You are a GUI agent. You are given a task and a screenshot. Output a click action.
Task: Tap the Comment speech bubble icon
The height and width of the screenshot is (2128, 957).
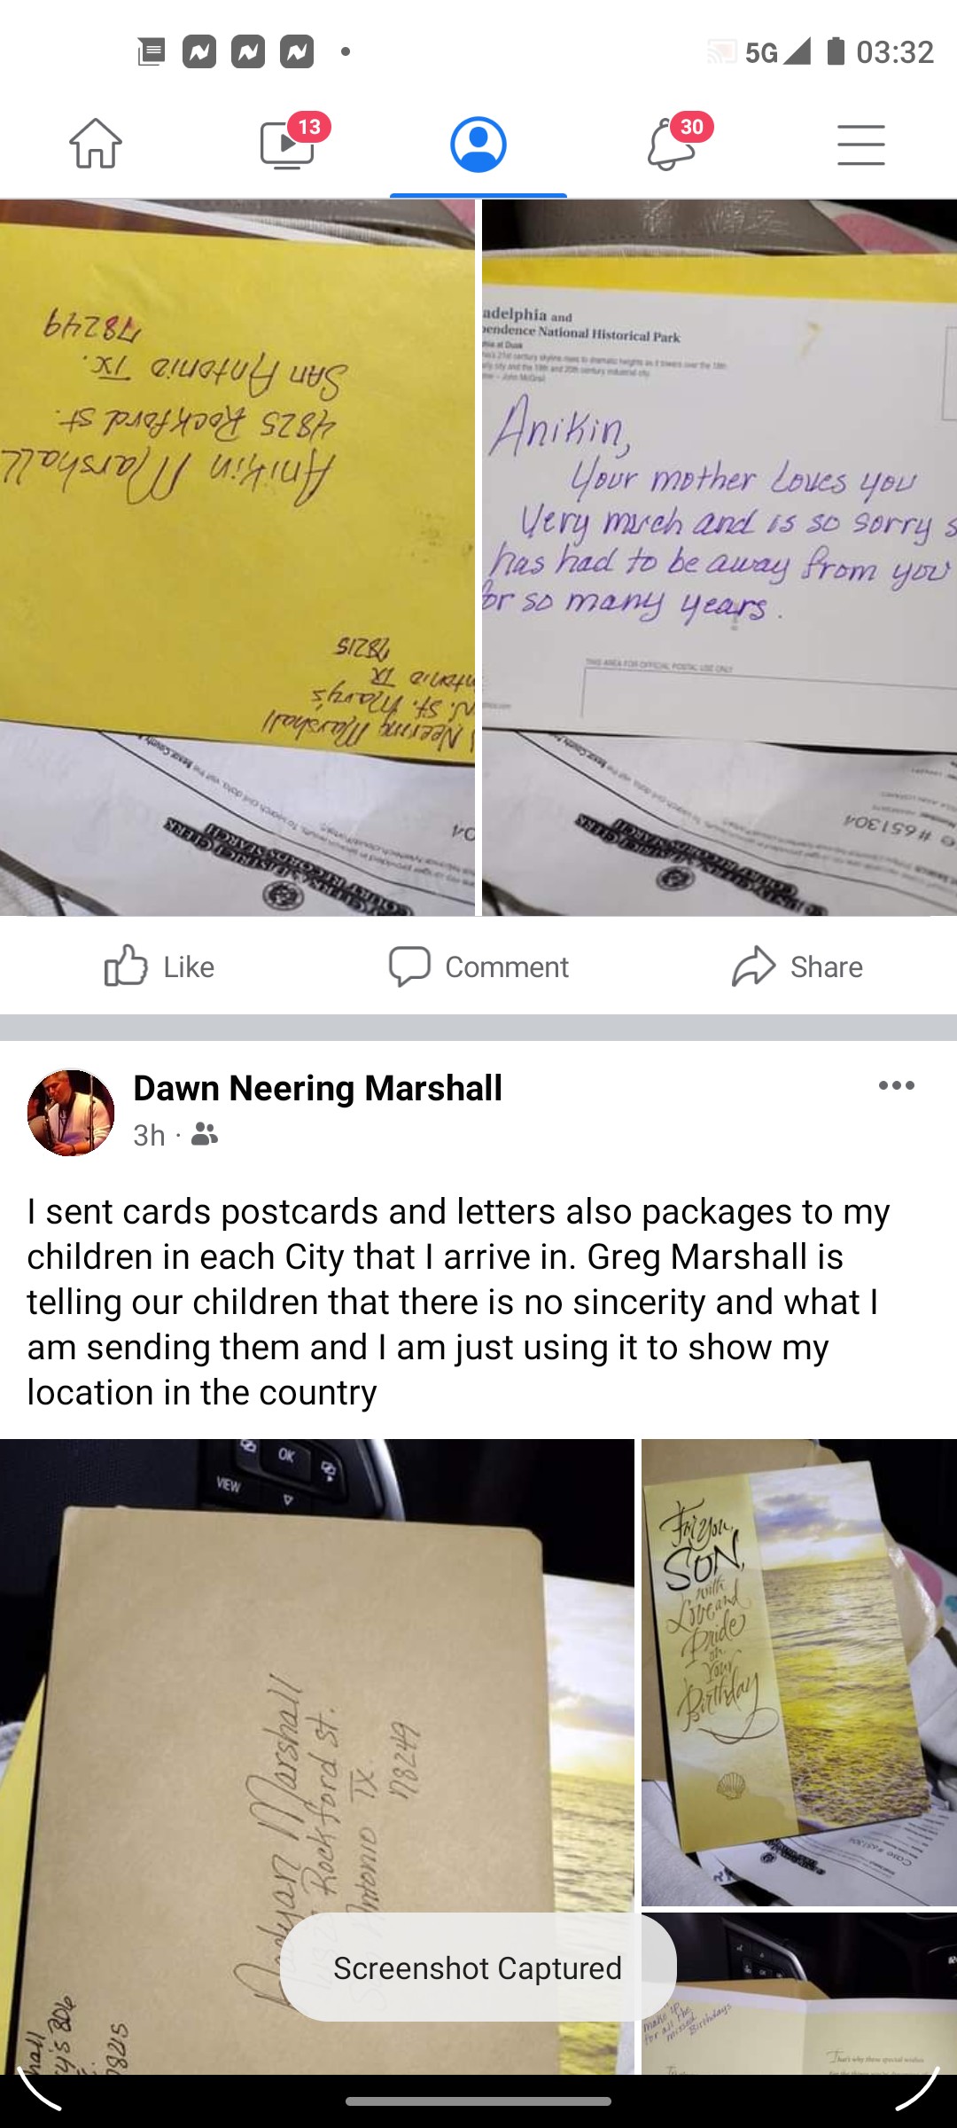pyautogui.click(x=409, y=966)
